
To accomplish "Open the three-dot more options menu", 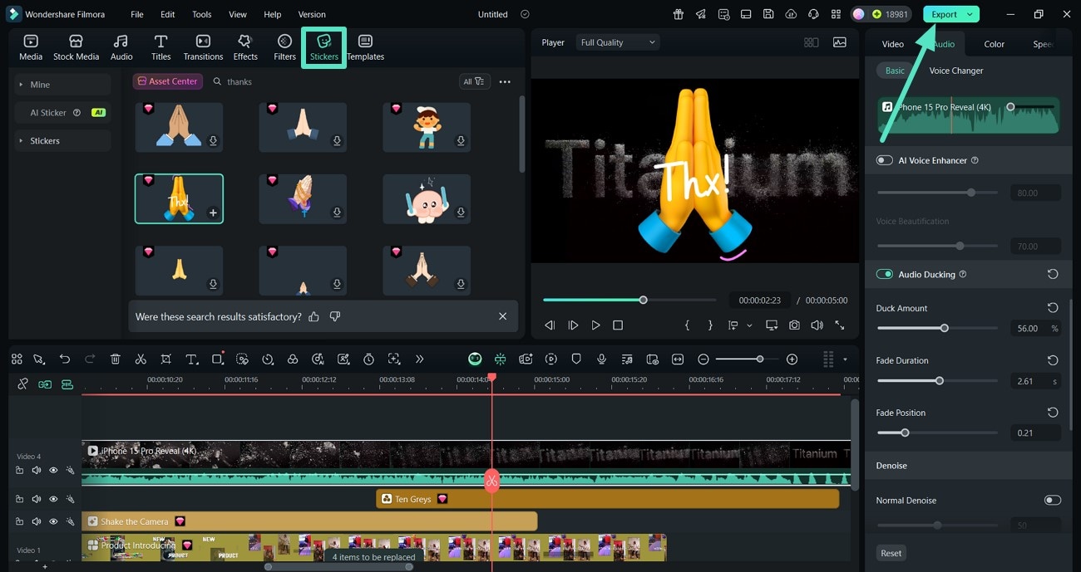I will pos(505,81).
